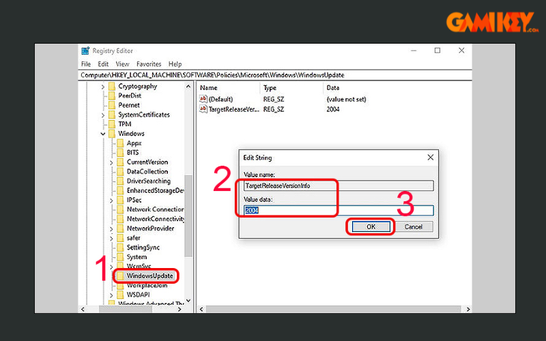Expand the CurrentVersion key
Screen dimensions: 546x341
[x=111, y=162]
